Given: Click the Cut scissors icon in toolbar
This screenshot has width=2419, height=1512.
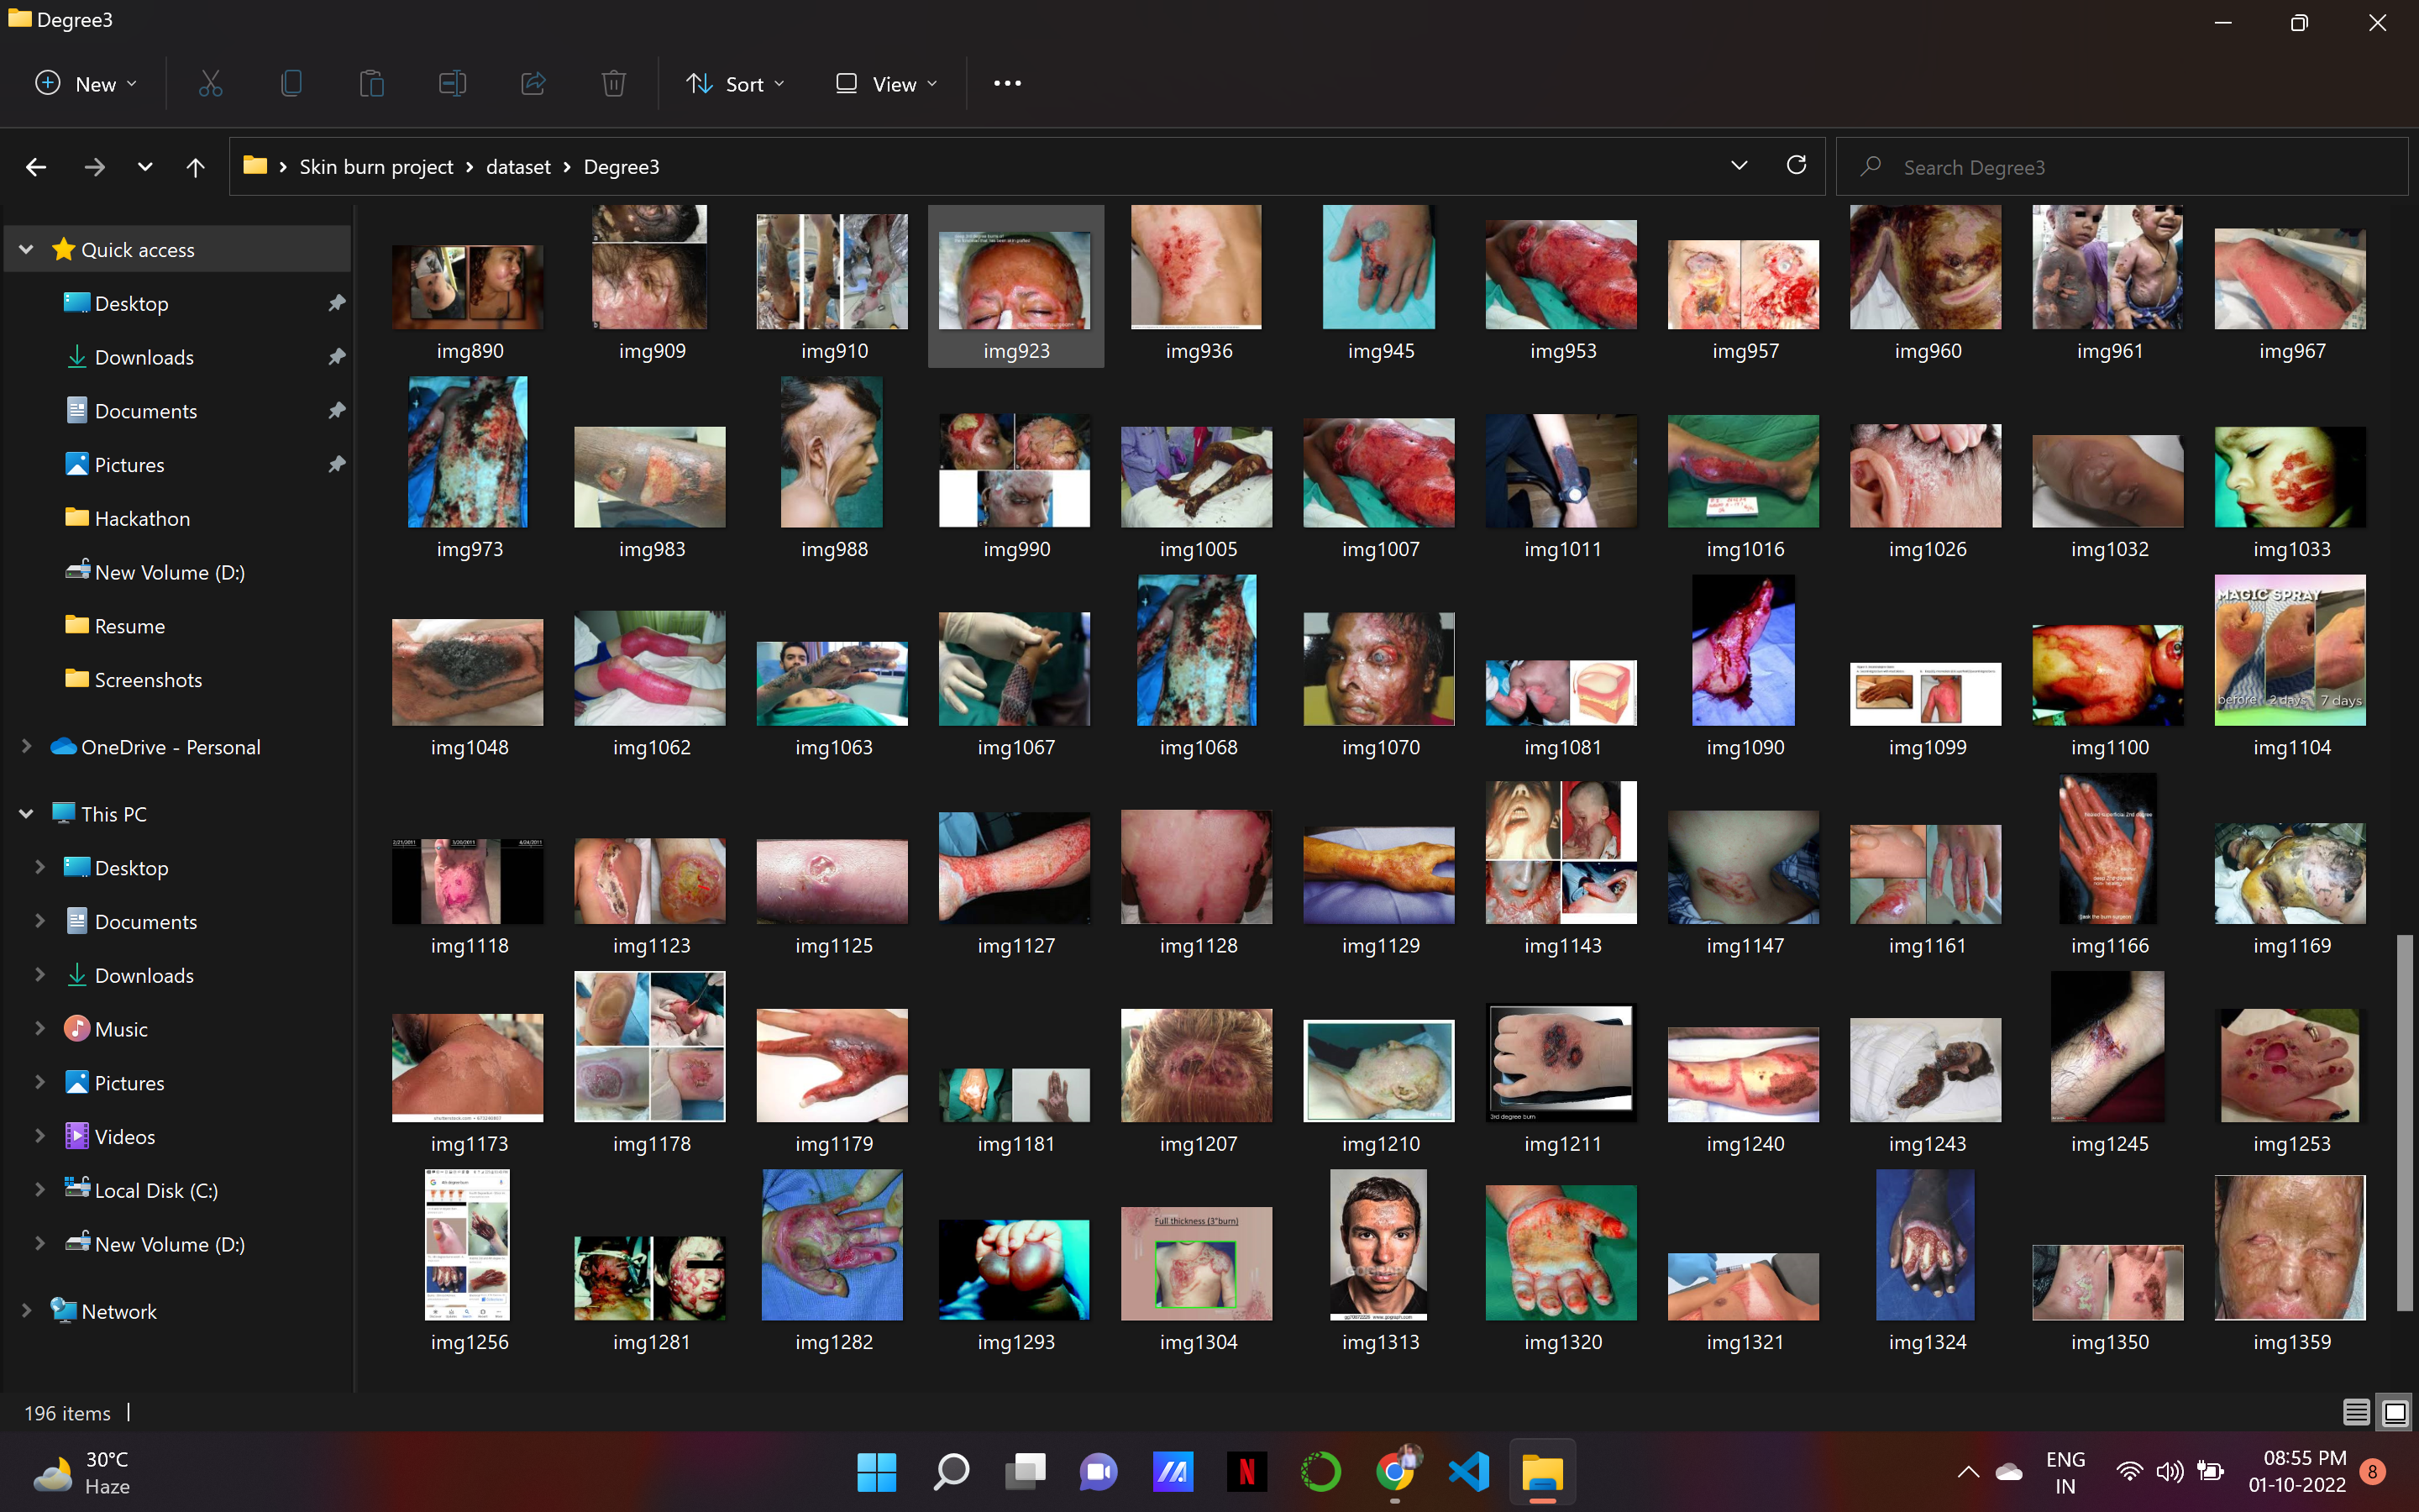Looking at the screenshot, I should [210, 84].
